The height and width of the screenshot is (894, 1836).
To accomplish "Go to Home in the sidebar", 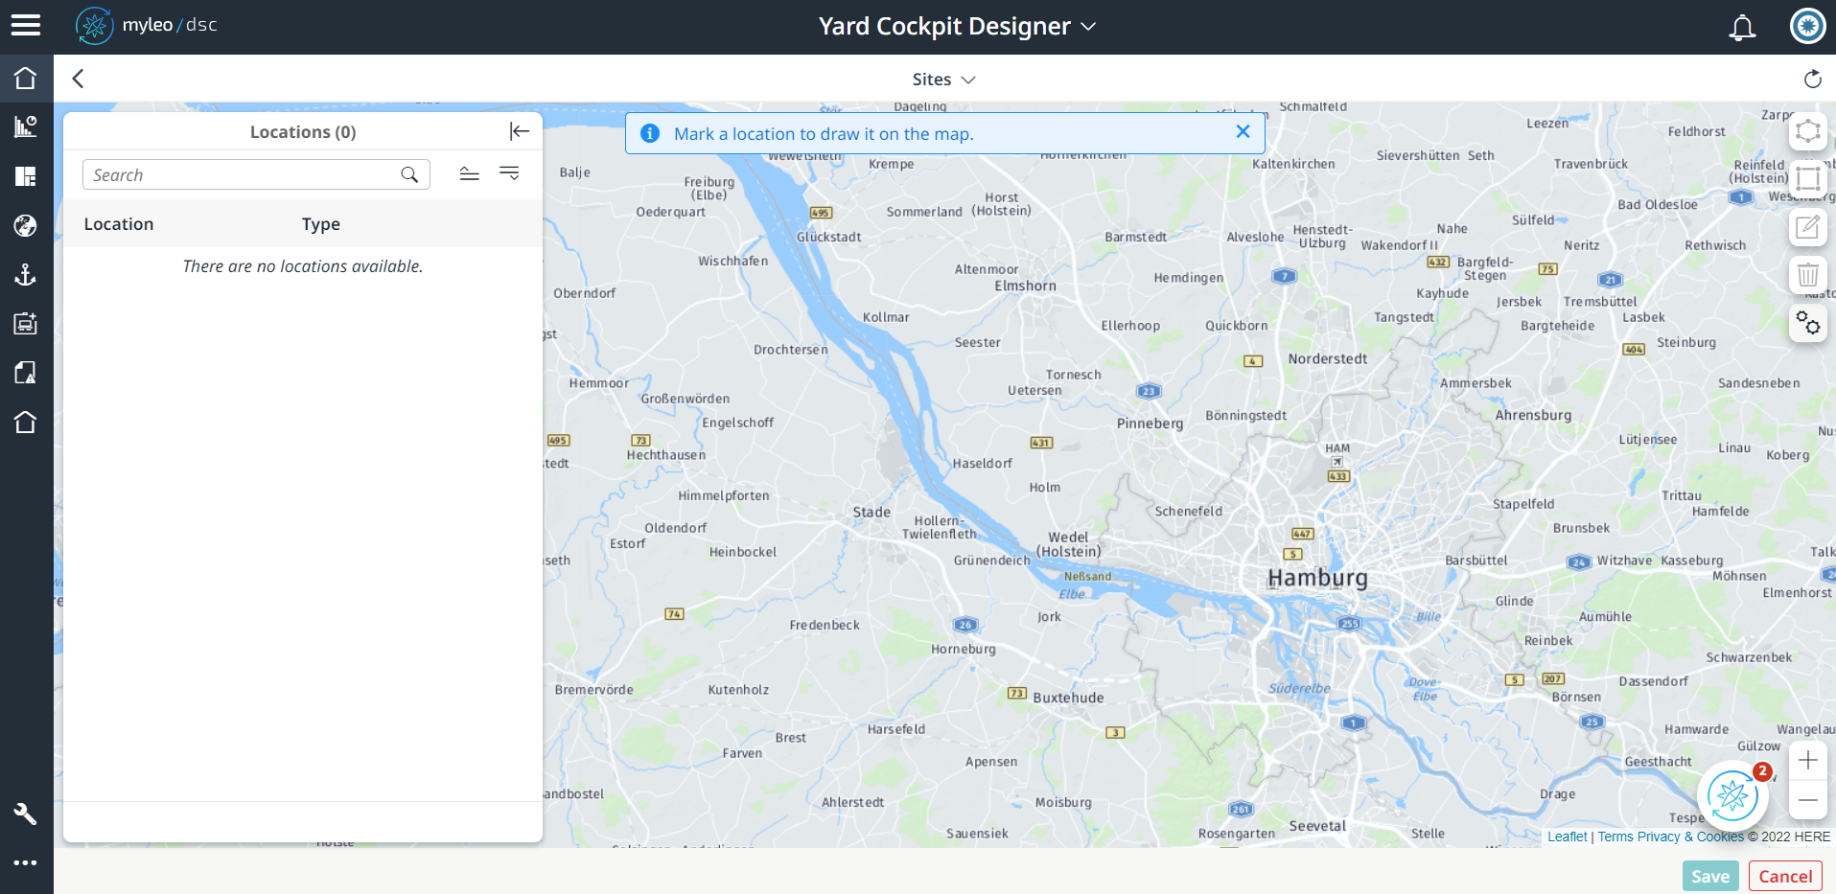I will [x=26, y=78].
